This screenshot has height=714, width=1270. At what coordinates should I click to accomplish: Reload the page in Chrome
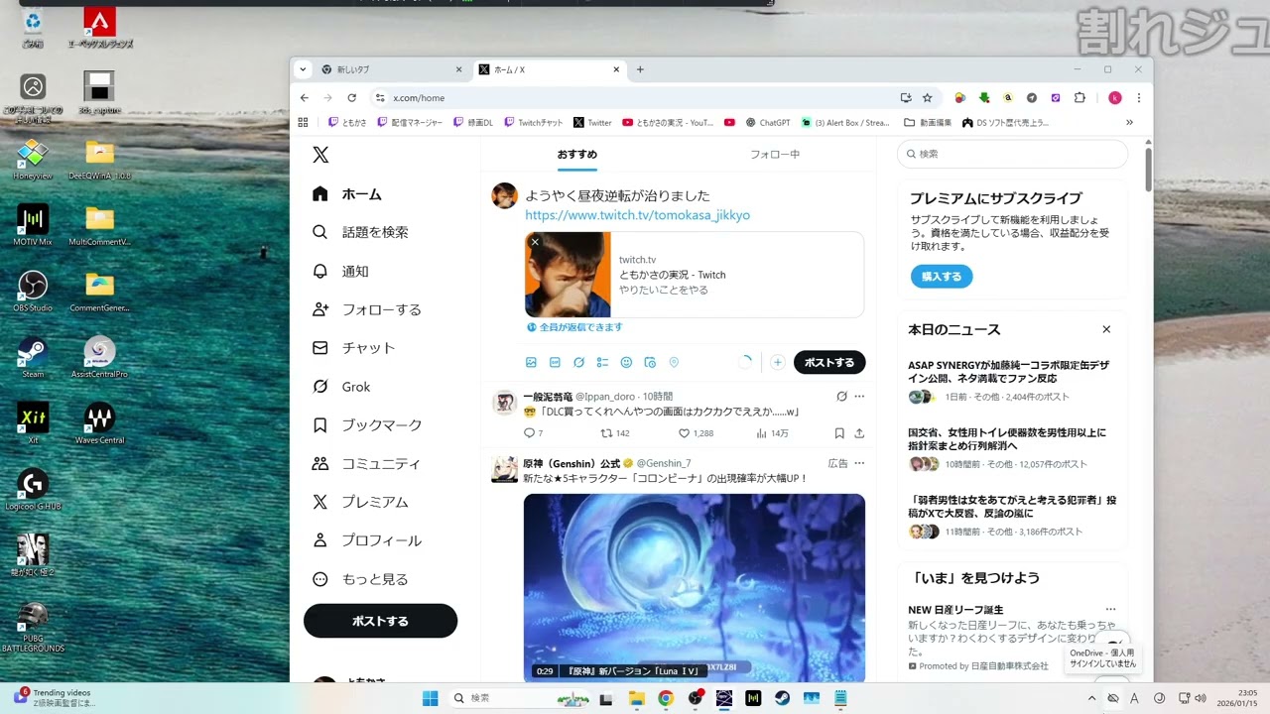351,98
